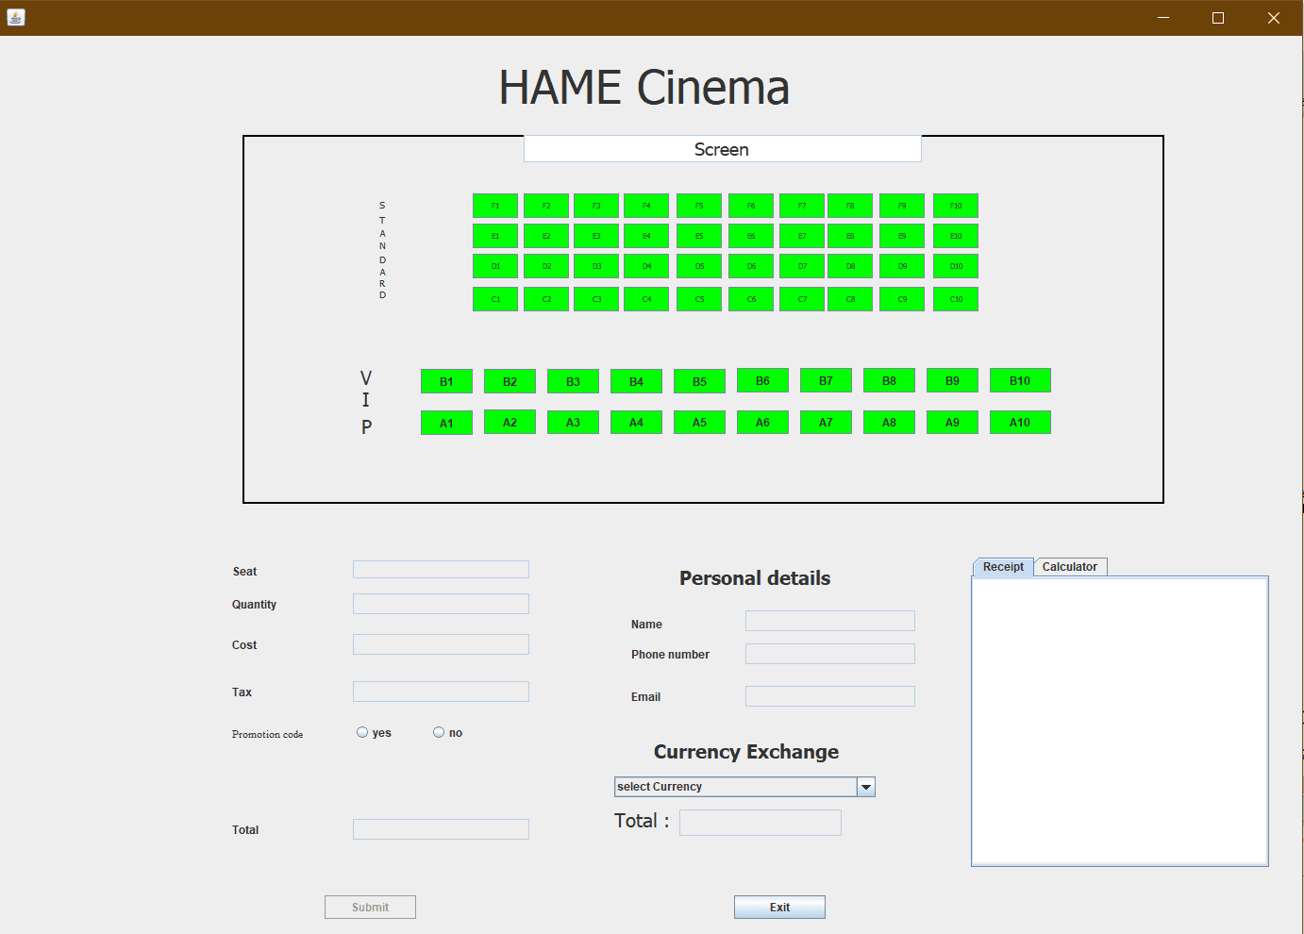Reserve VIP seat B8
Screen dimensions: 1304x934
(x=889, y=380)
